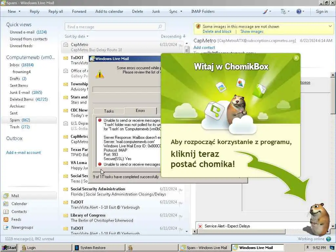336x252 pixels.
Task: Open the paintbrush Colorizer icon
Action: (265, 11)
